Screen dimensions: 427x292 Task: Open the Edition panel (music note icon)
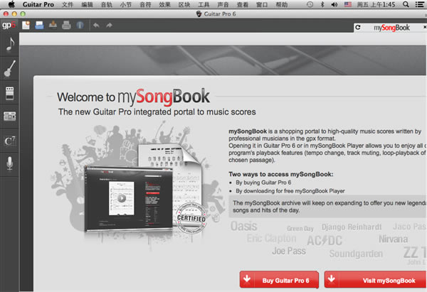[x=10, y=44]
